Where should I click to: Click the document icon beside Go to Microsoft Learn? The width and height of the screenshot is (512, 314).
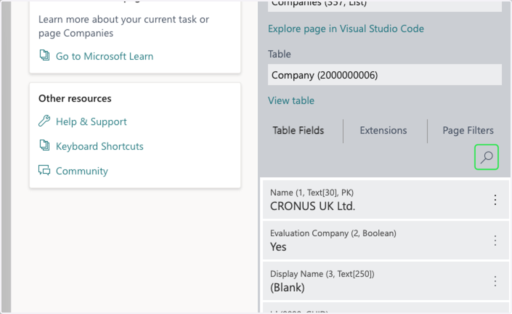pyautogui.click(x=44, y=55)
